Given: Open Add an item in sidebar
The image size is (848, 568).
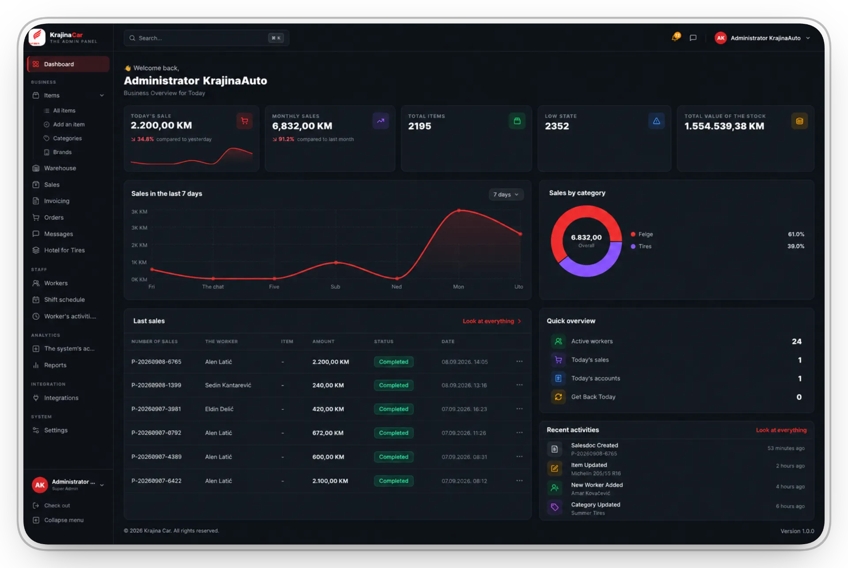Looking at the screenshot, I should pos(64,125).
